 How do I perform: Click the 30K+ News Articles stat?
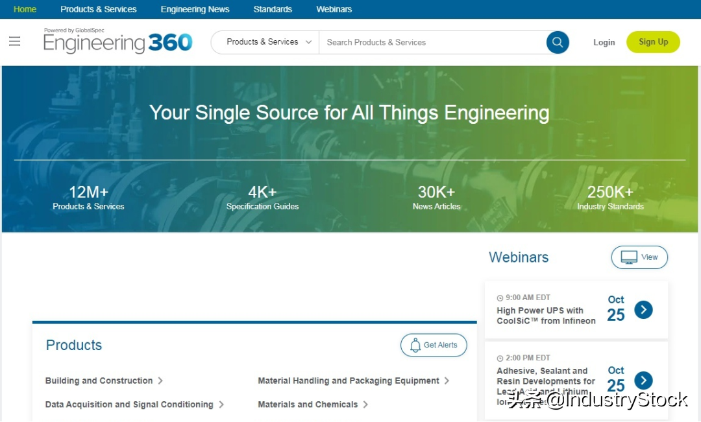point(436,197)
